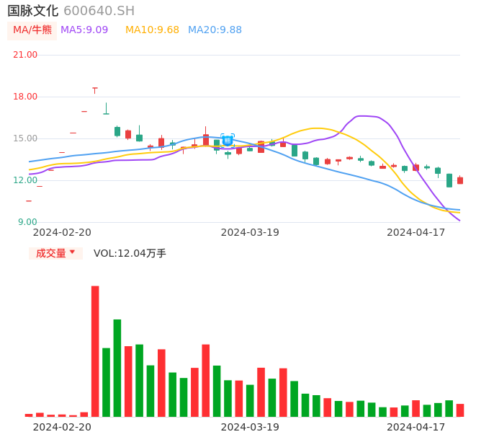This screenshot has width=494, height=437.
Task: Click the 2024-04-17 date under volume chart
Action: point(416,427)
